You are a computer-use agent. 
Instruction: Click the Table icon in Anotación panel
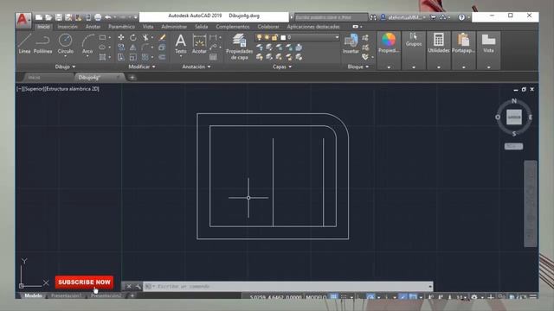pyautogui.click(x=213, y=57)
